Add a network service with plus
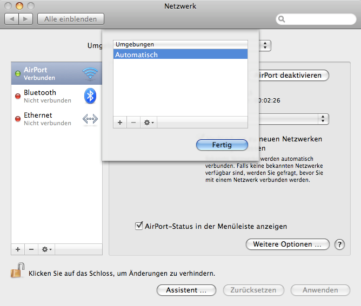The image size is (361, 306). [18, 249]
